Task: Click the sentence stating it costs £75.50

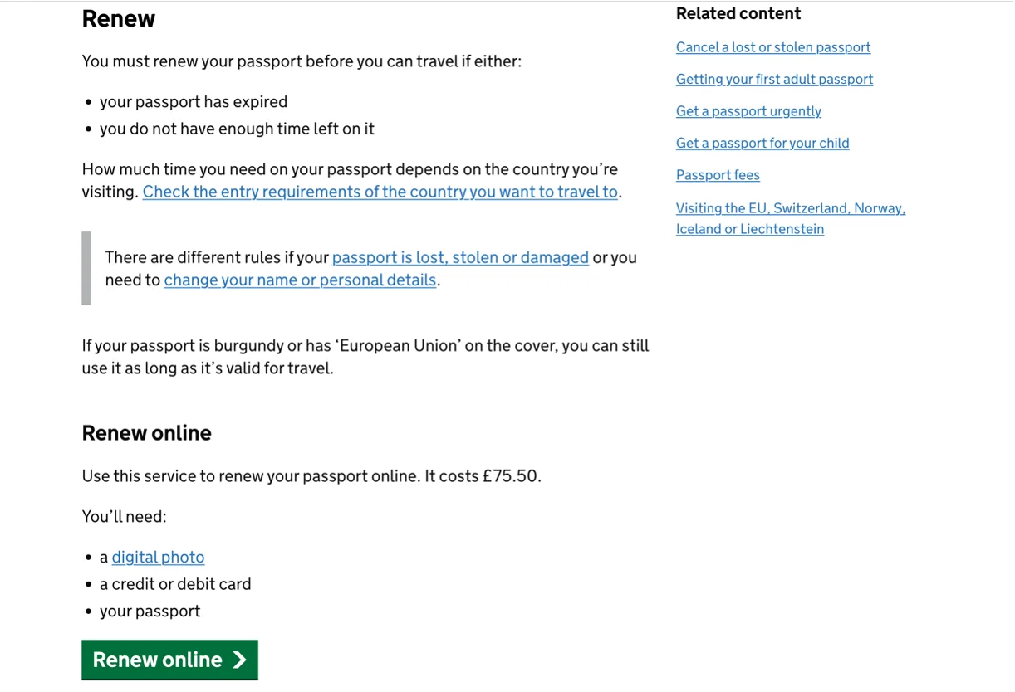Action: point(311,476)
